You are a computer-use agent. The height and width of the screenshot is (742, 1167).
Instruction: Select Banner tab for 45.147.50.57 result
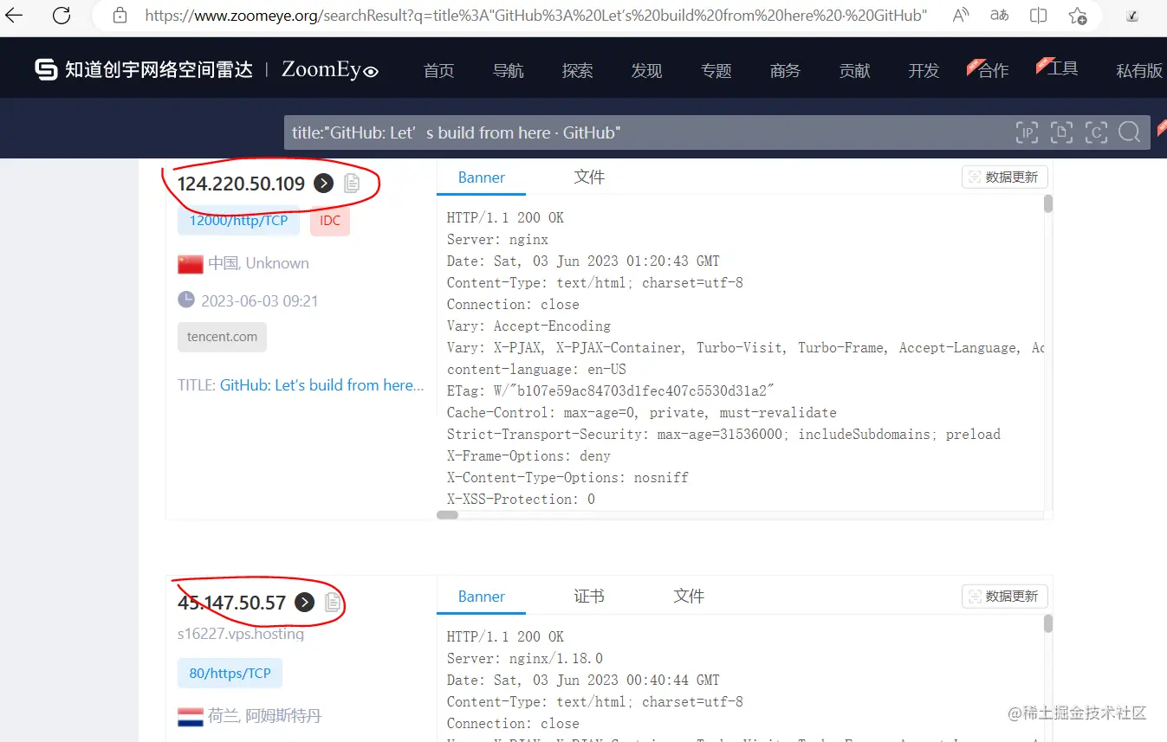(x=482, y=597)
